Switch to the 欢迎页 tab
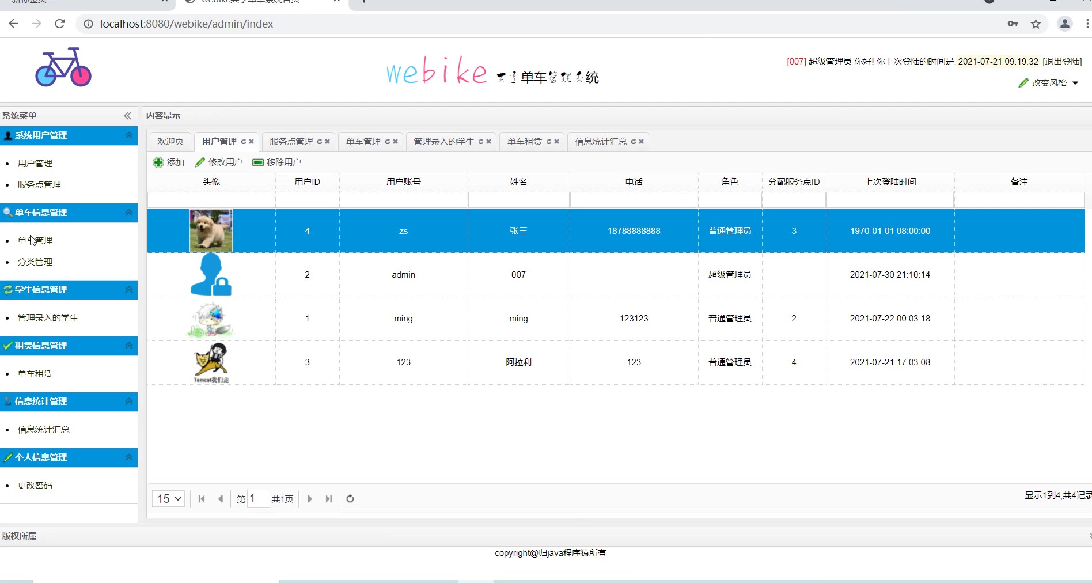The height and width of the screenshot is (583, 1092). 170,142
